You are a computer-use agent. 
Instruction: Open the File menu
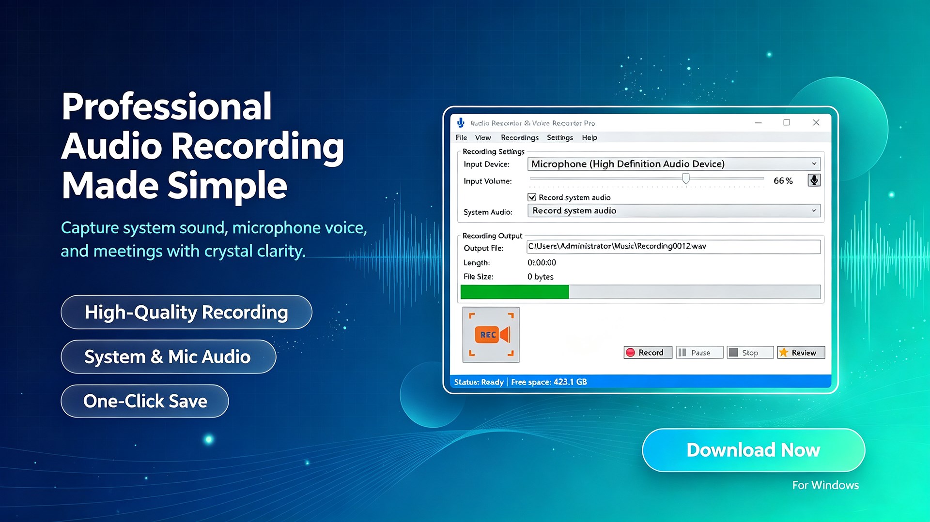pyautogui.click(x=461, y=137)
